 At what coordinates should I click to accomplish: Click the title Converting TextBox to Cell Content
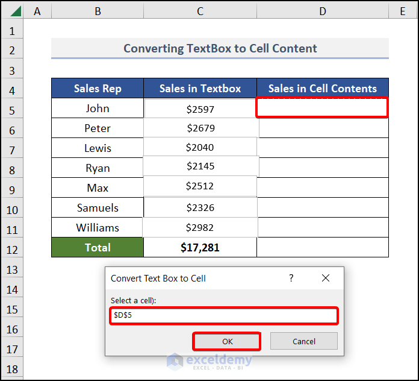(x=220, y=48)
